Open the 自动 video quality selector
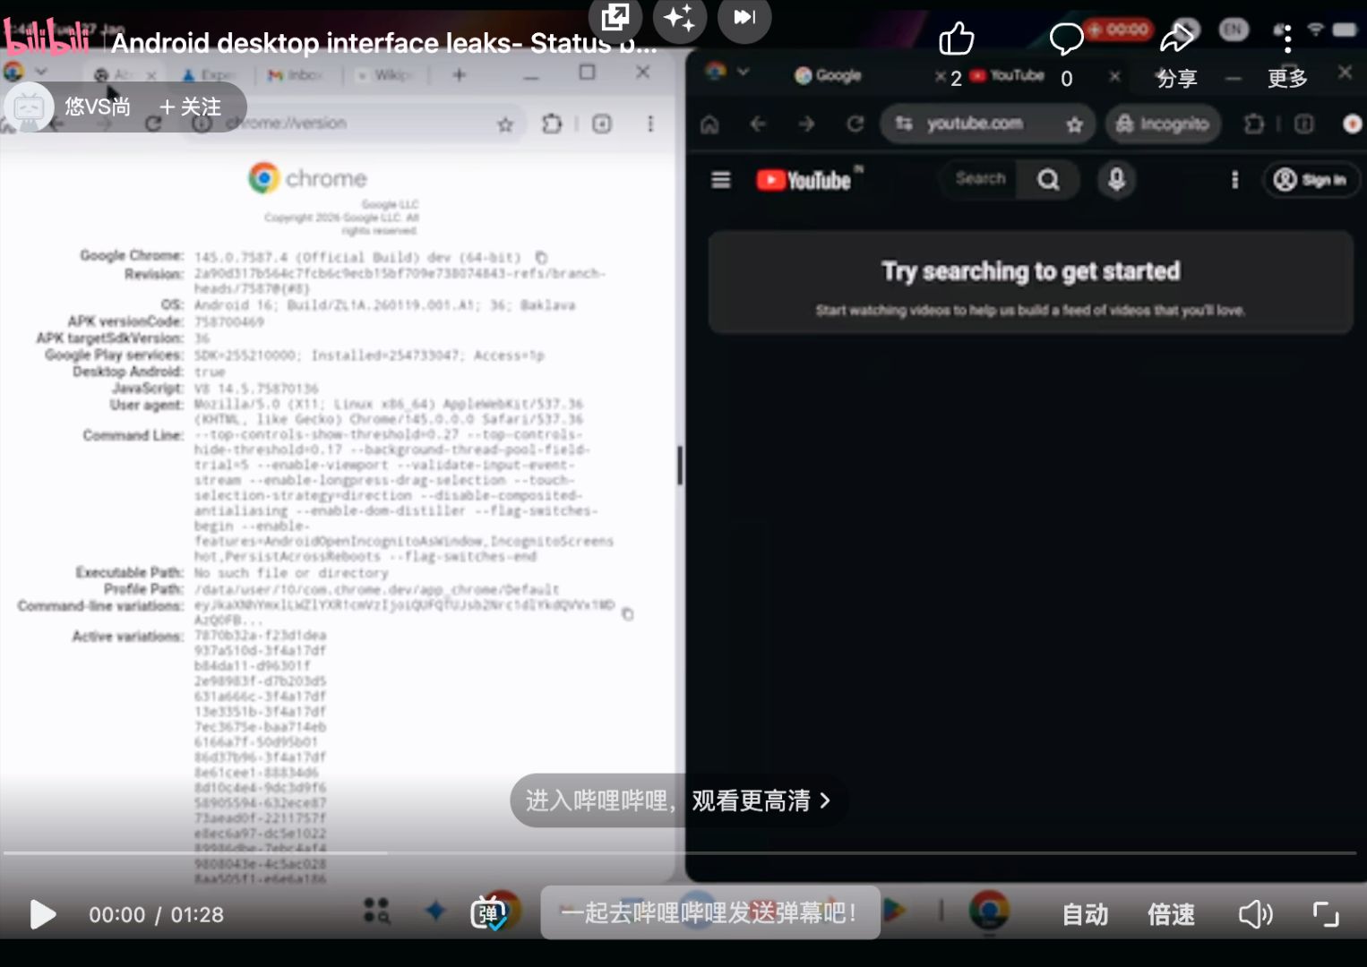 [x=1085, y=914]
